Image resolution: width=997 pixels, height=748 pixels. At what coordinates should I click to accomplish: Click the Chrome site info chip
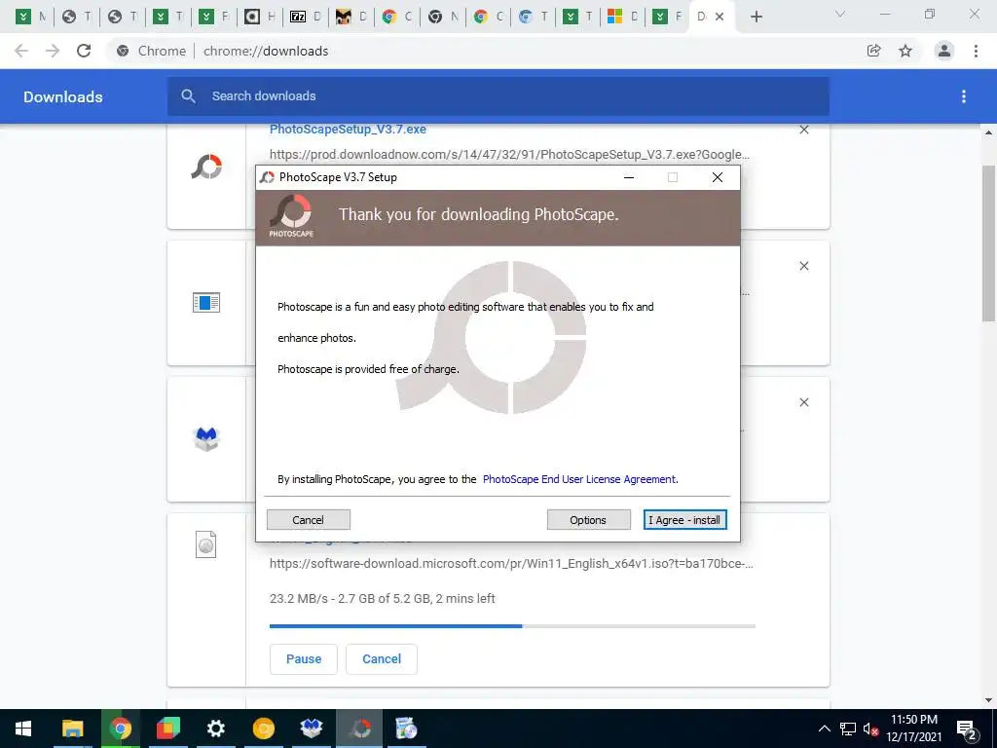pyautogui.click(x=152, y=51)
